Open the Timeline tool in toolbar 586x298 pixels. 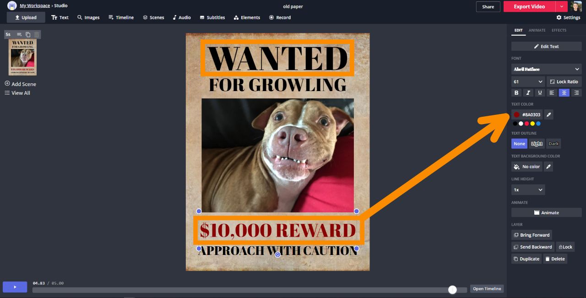click(x=121, y=17)
